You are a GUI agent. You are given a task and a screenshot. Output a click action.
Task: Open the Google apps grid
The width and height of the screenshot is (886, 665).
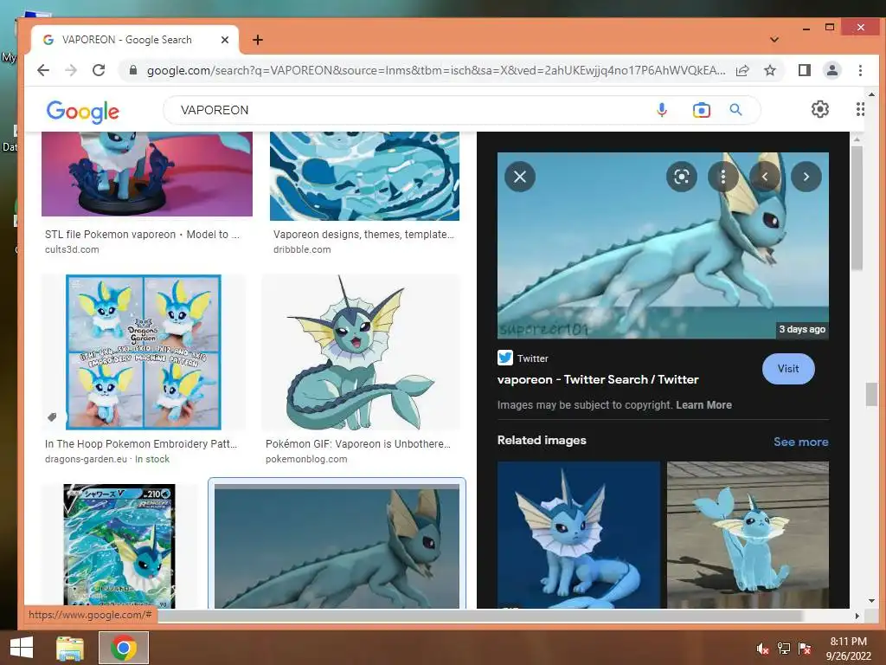tap(860, 109)
